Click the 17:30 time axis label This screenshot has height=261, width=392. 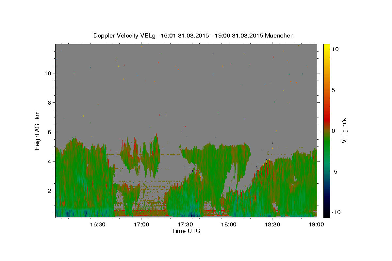185,225
